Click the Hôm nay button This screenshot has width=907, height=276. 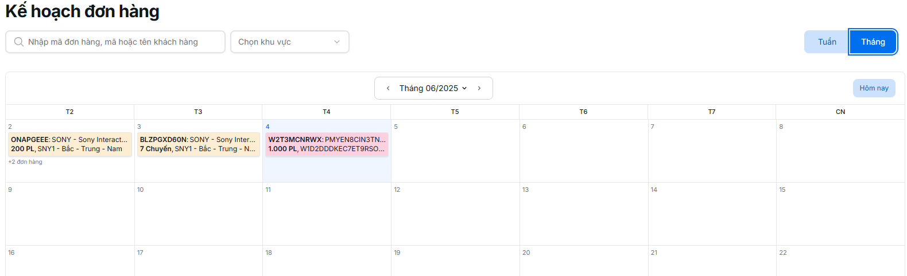click(x=874, y=88)
